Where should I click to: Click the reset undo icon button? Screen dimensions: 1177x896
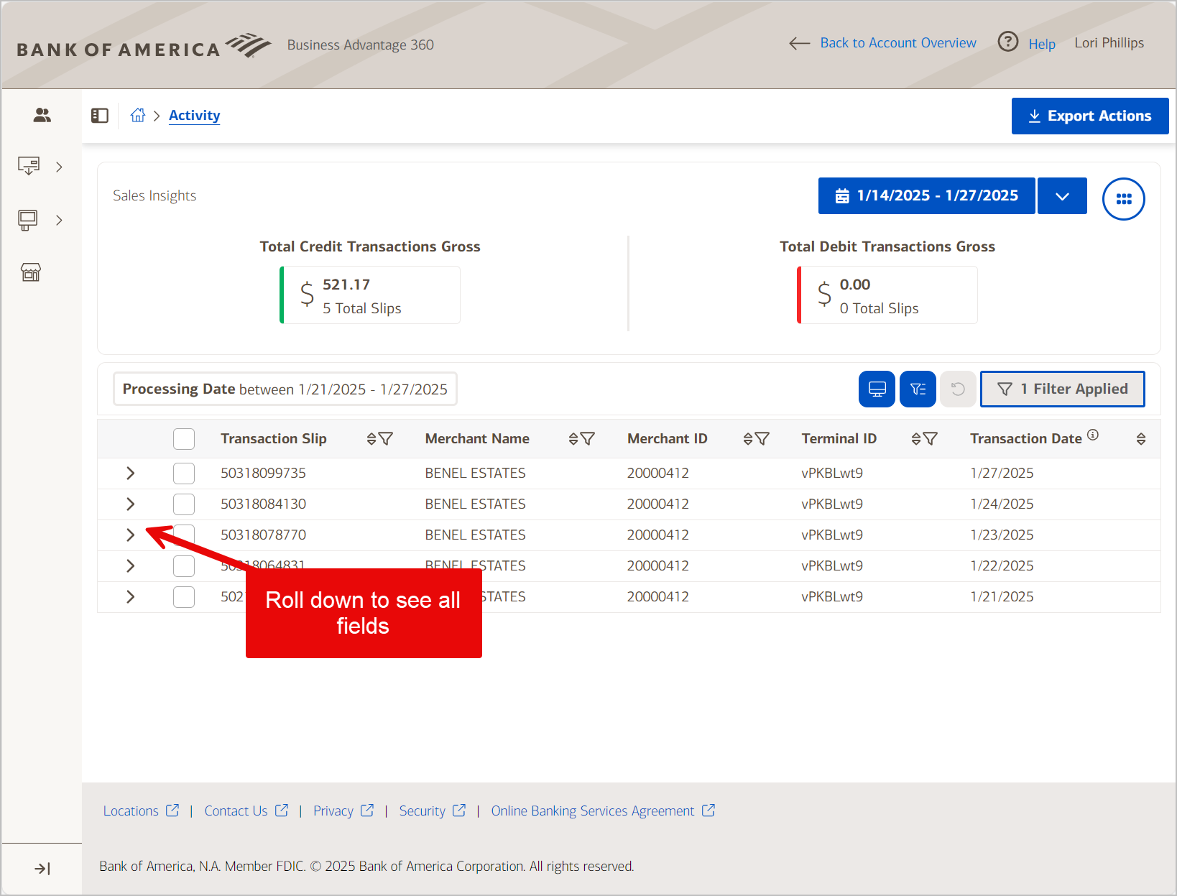coord(958,389)
